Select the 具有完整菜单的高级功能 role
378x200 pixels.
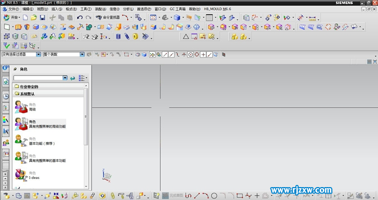(40, 124)
